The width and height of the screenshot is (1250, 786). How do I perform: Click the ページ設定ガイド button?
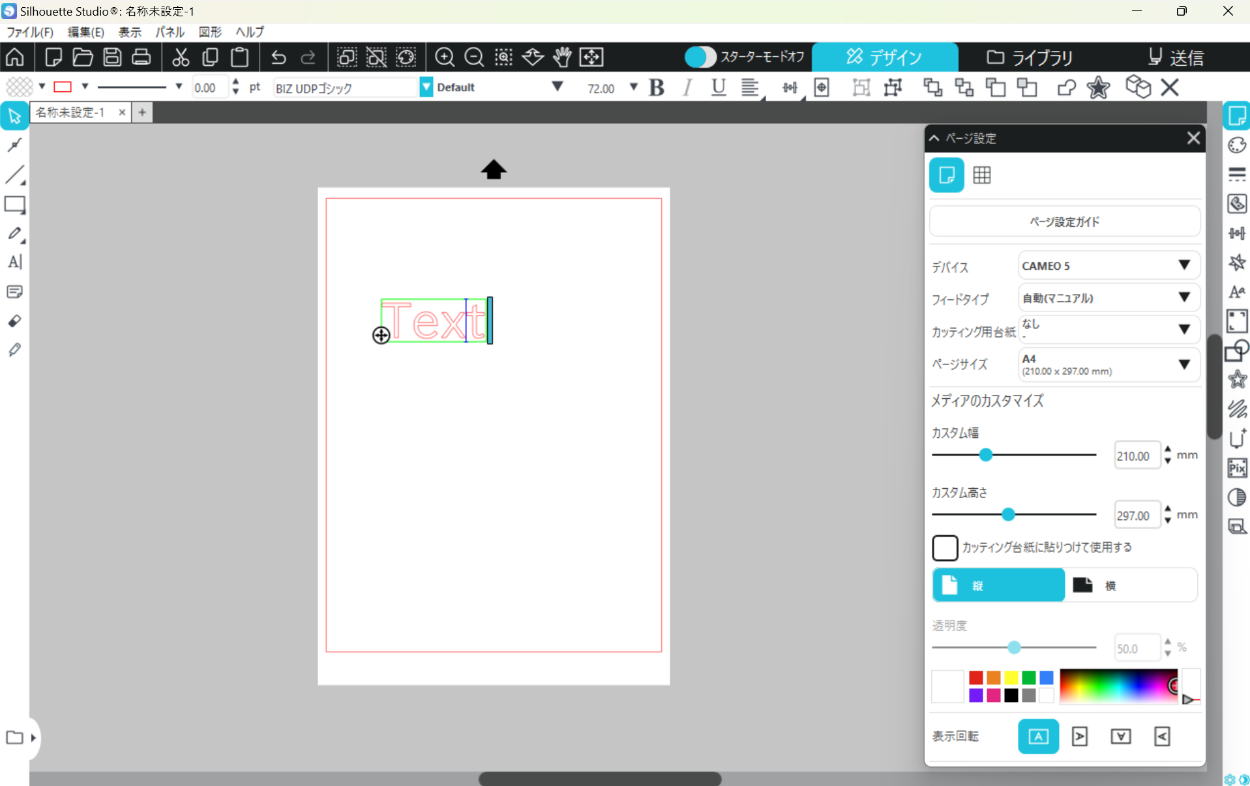[x=1064, y=222]
